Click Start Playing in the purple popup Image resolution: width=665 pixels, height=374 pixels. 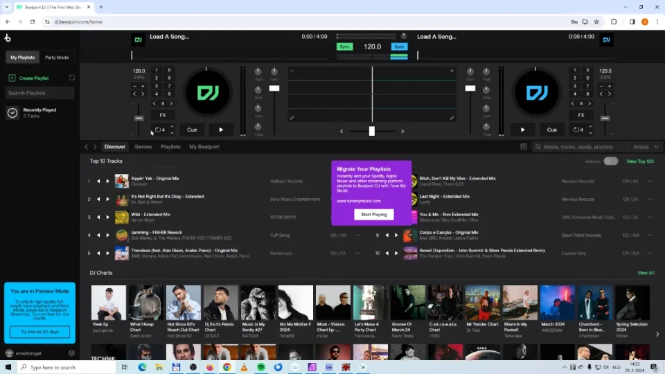(374, 215)
